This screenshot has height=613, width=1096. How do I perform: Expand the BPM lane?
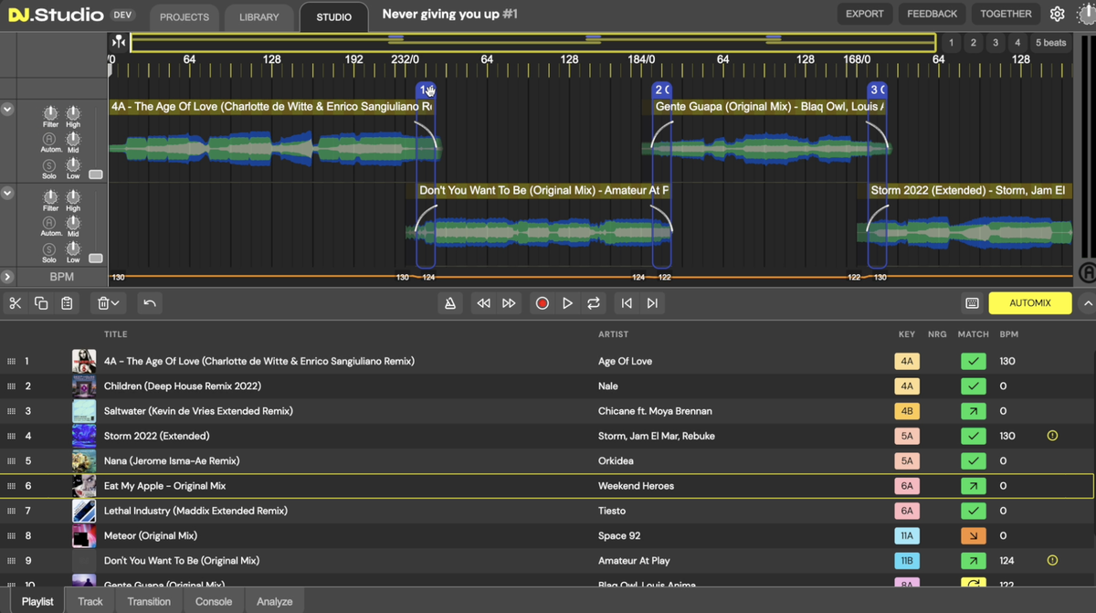[x=7, y=276]
